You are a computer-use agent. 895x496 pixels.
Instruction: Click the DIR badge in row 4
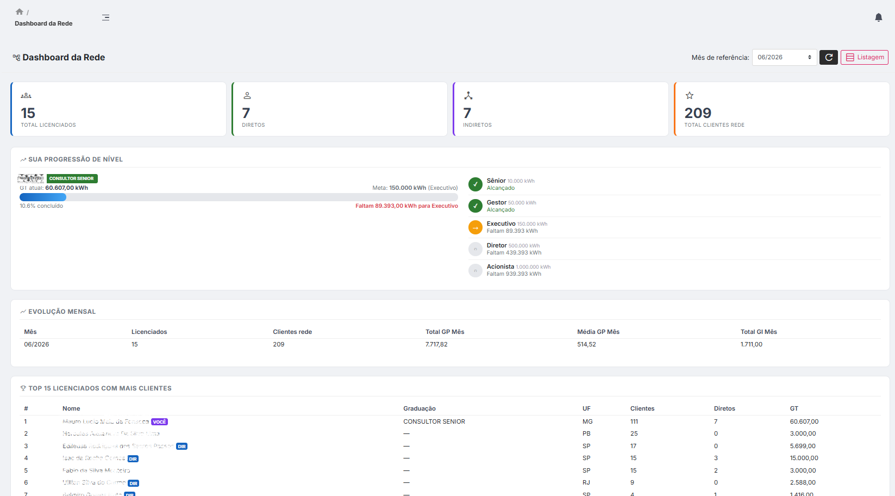point(133,459)
